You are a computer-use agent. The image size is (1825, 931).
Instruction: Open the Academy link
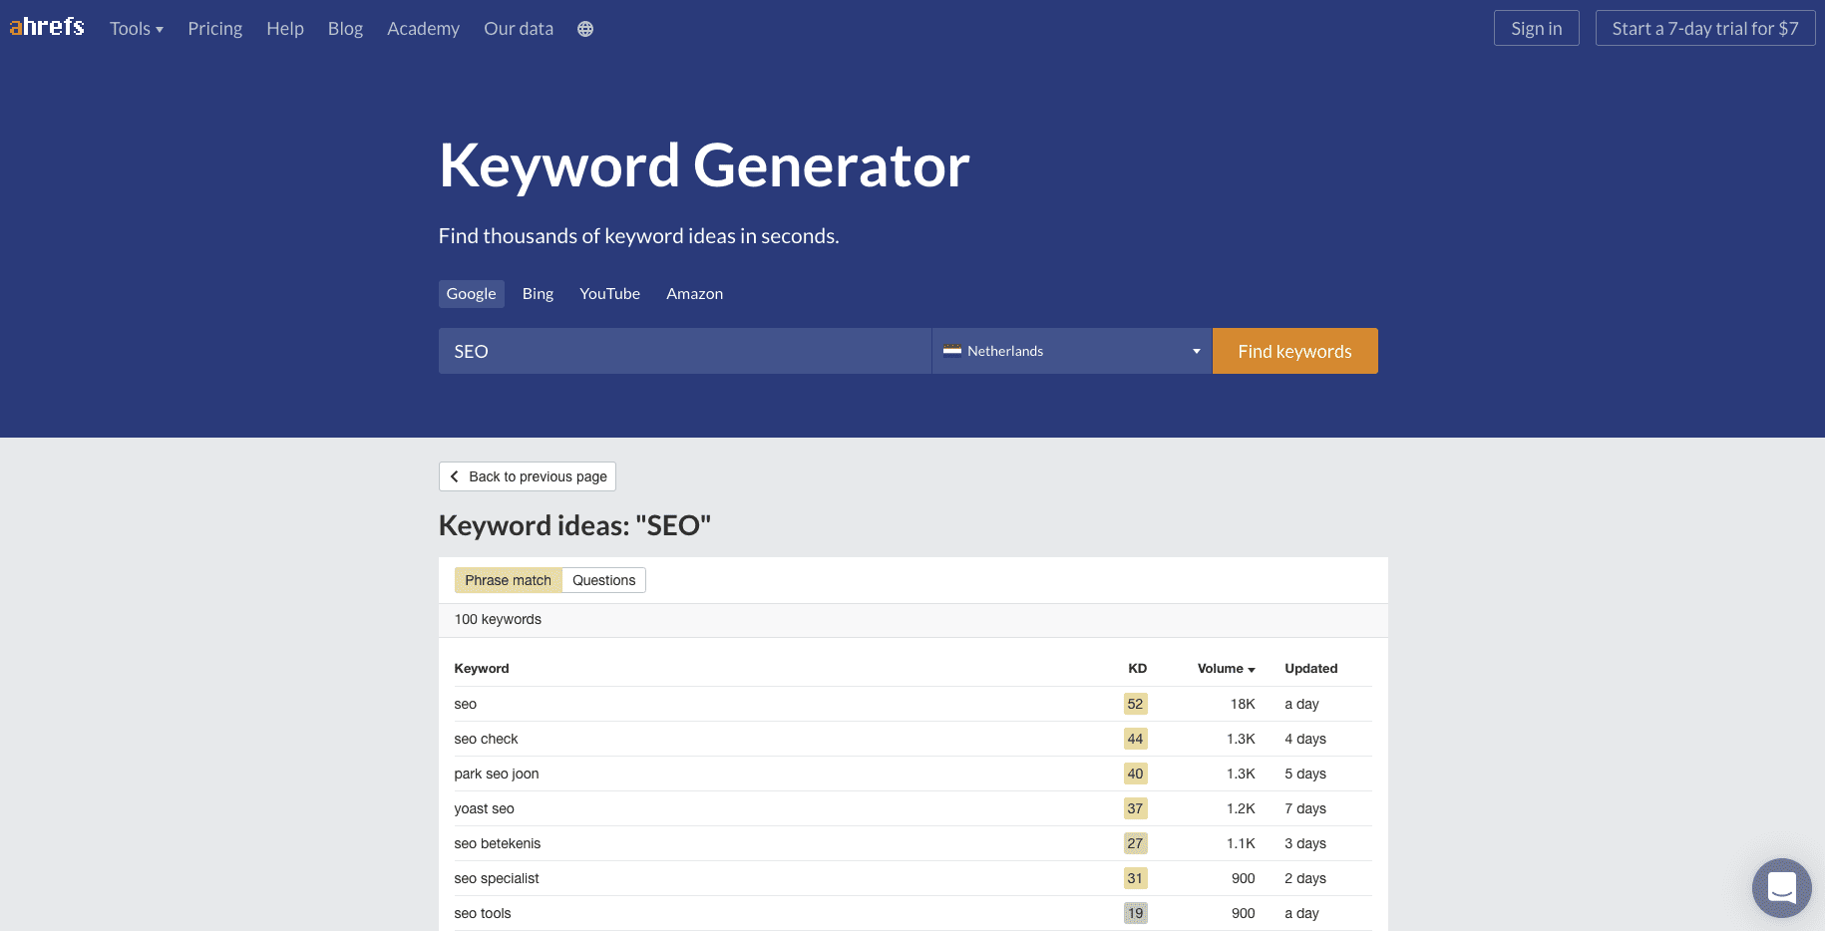424,29
